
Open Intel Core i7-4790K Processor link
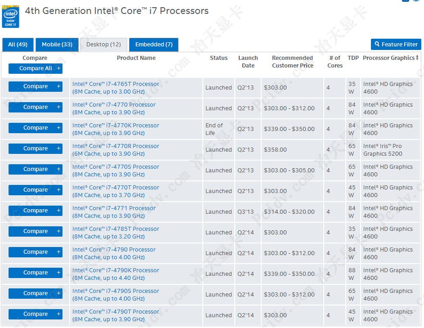116,274
